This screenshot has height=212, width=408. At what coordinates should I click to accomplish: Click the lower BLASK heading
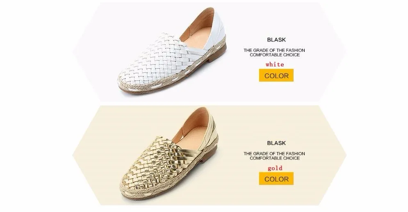pos(276,143)
